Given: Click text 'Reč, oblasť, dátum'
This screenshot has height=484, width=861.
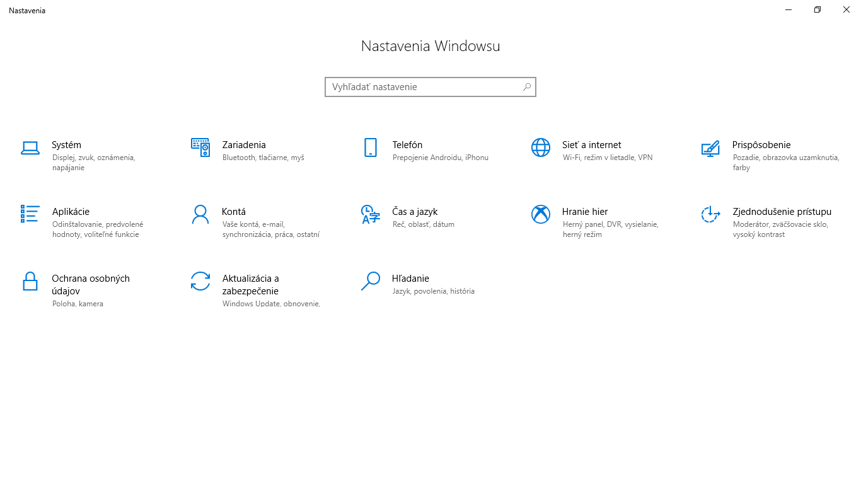Looking at the screenshot, I should point(423,224).
